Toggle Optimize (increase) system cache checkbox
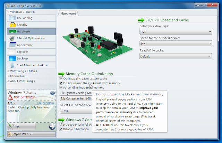 point(61,78)
